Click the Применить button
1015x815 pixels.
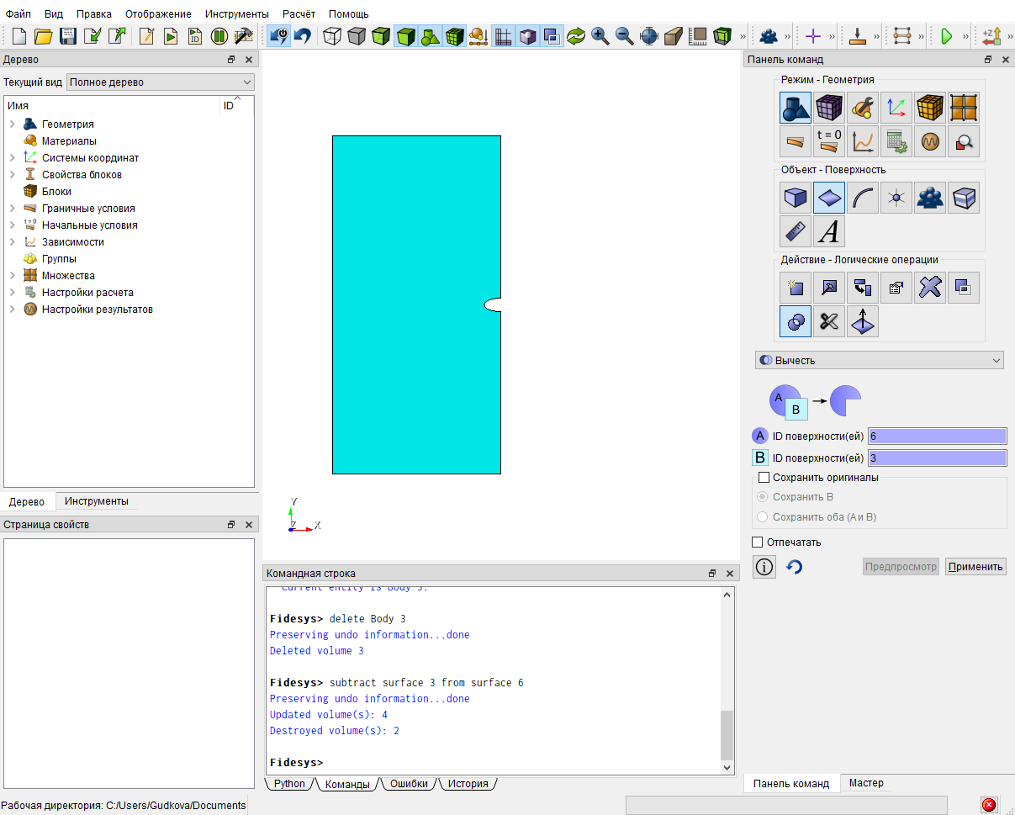[x=975, y=567]
